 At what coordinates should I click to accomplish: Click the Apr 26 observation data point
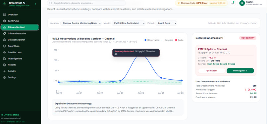coord(182,80)
